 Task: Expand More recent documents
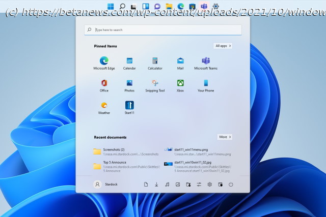225,137
